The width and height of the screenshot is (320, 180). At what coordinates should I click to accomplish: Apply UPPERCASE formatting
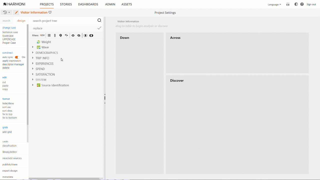click(x=9, y=39)
